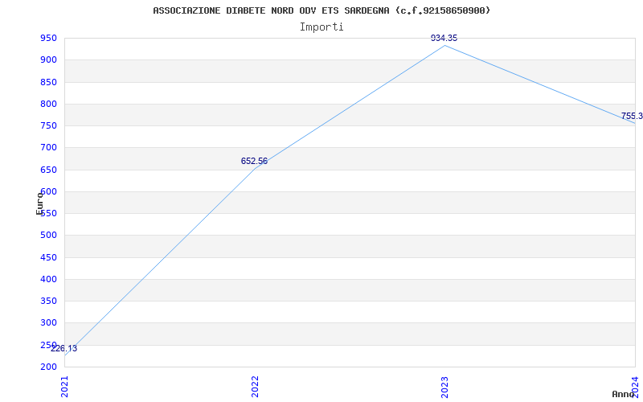Viewport: 643px width, 402px height.
Task: Click the 950 y-axis tick label
Action: click(48, 39)
